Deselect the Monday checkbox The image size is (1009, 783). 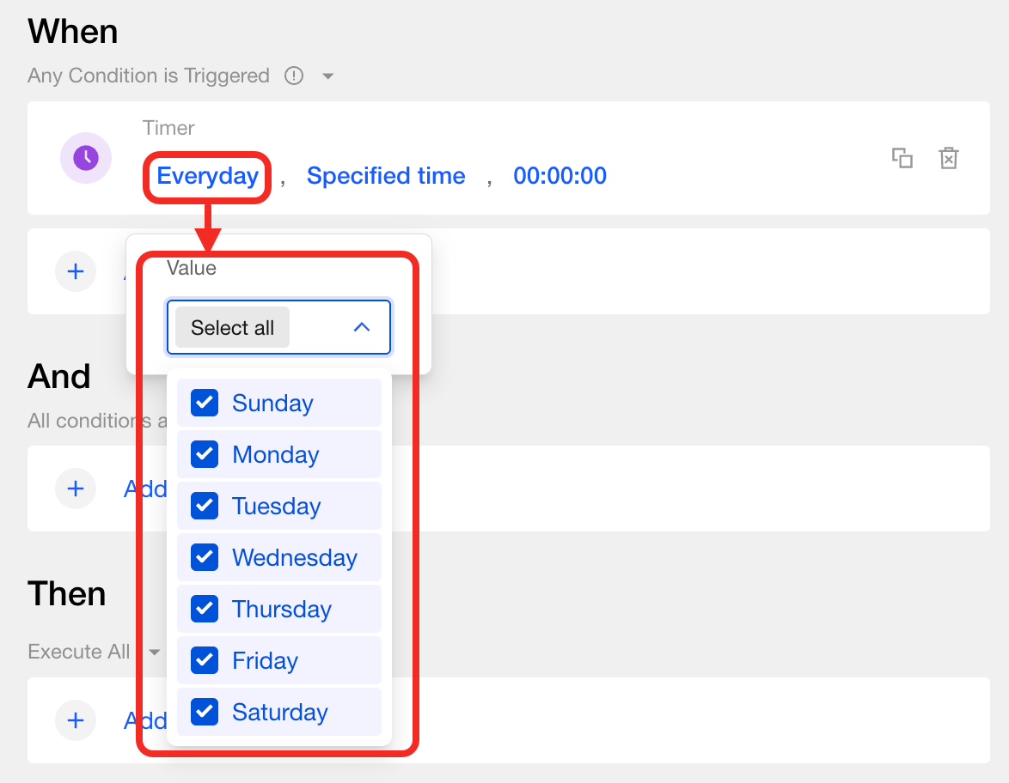[x=205, y=454]
